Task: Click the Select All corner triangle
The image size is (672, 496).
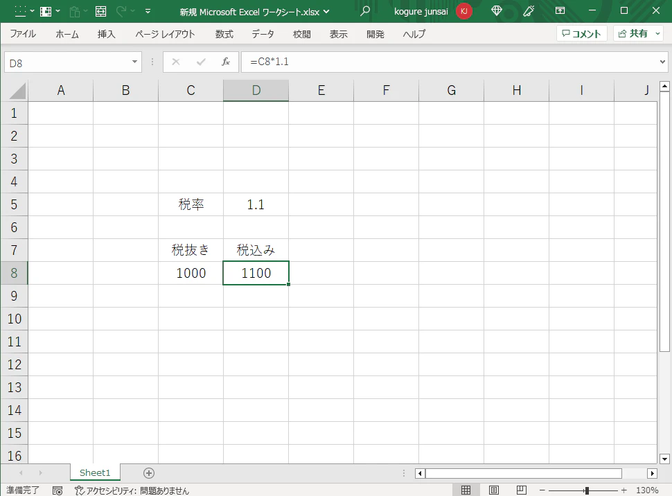Action: pos(17,91)
